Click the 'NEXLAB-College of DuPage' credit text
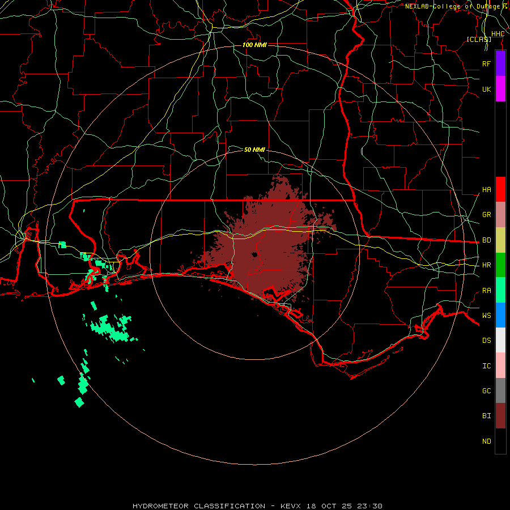The height and width of the screenshot is (510, 510). (x=453, y=6)
